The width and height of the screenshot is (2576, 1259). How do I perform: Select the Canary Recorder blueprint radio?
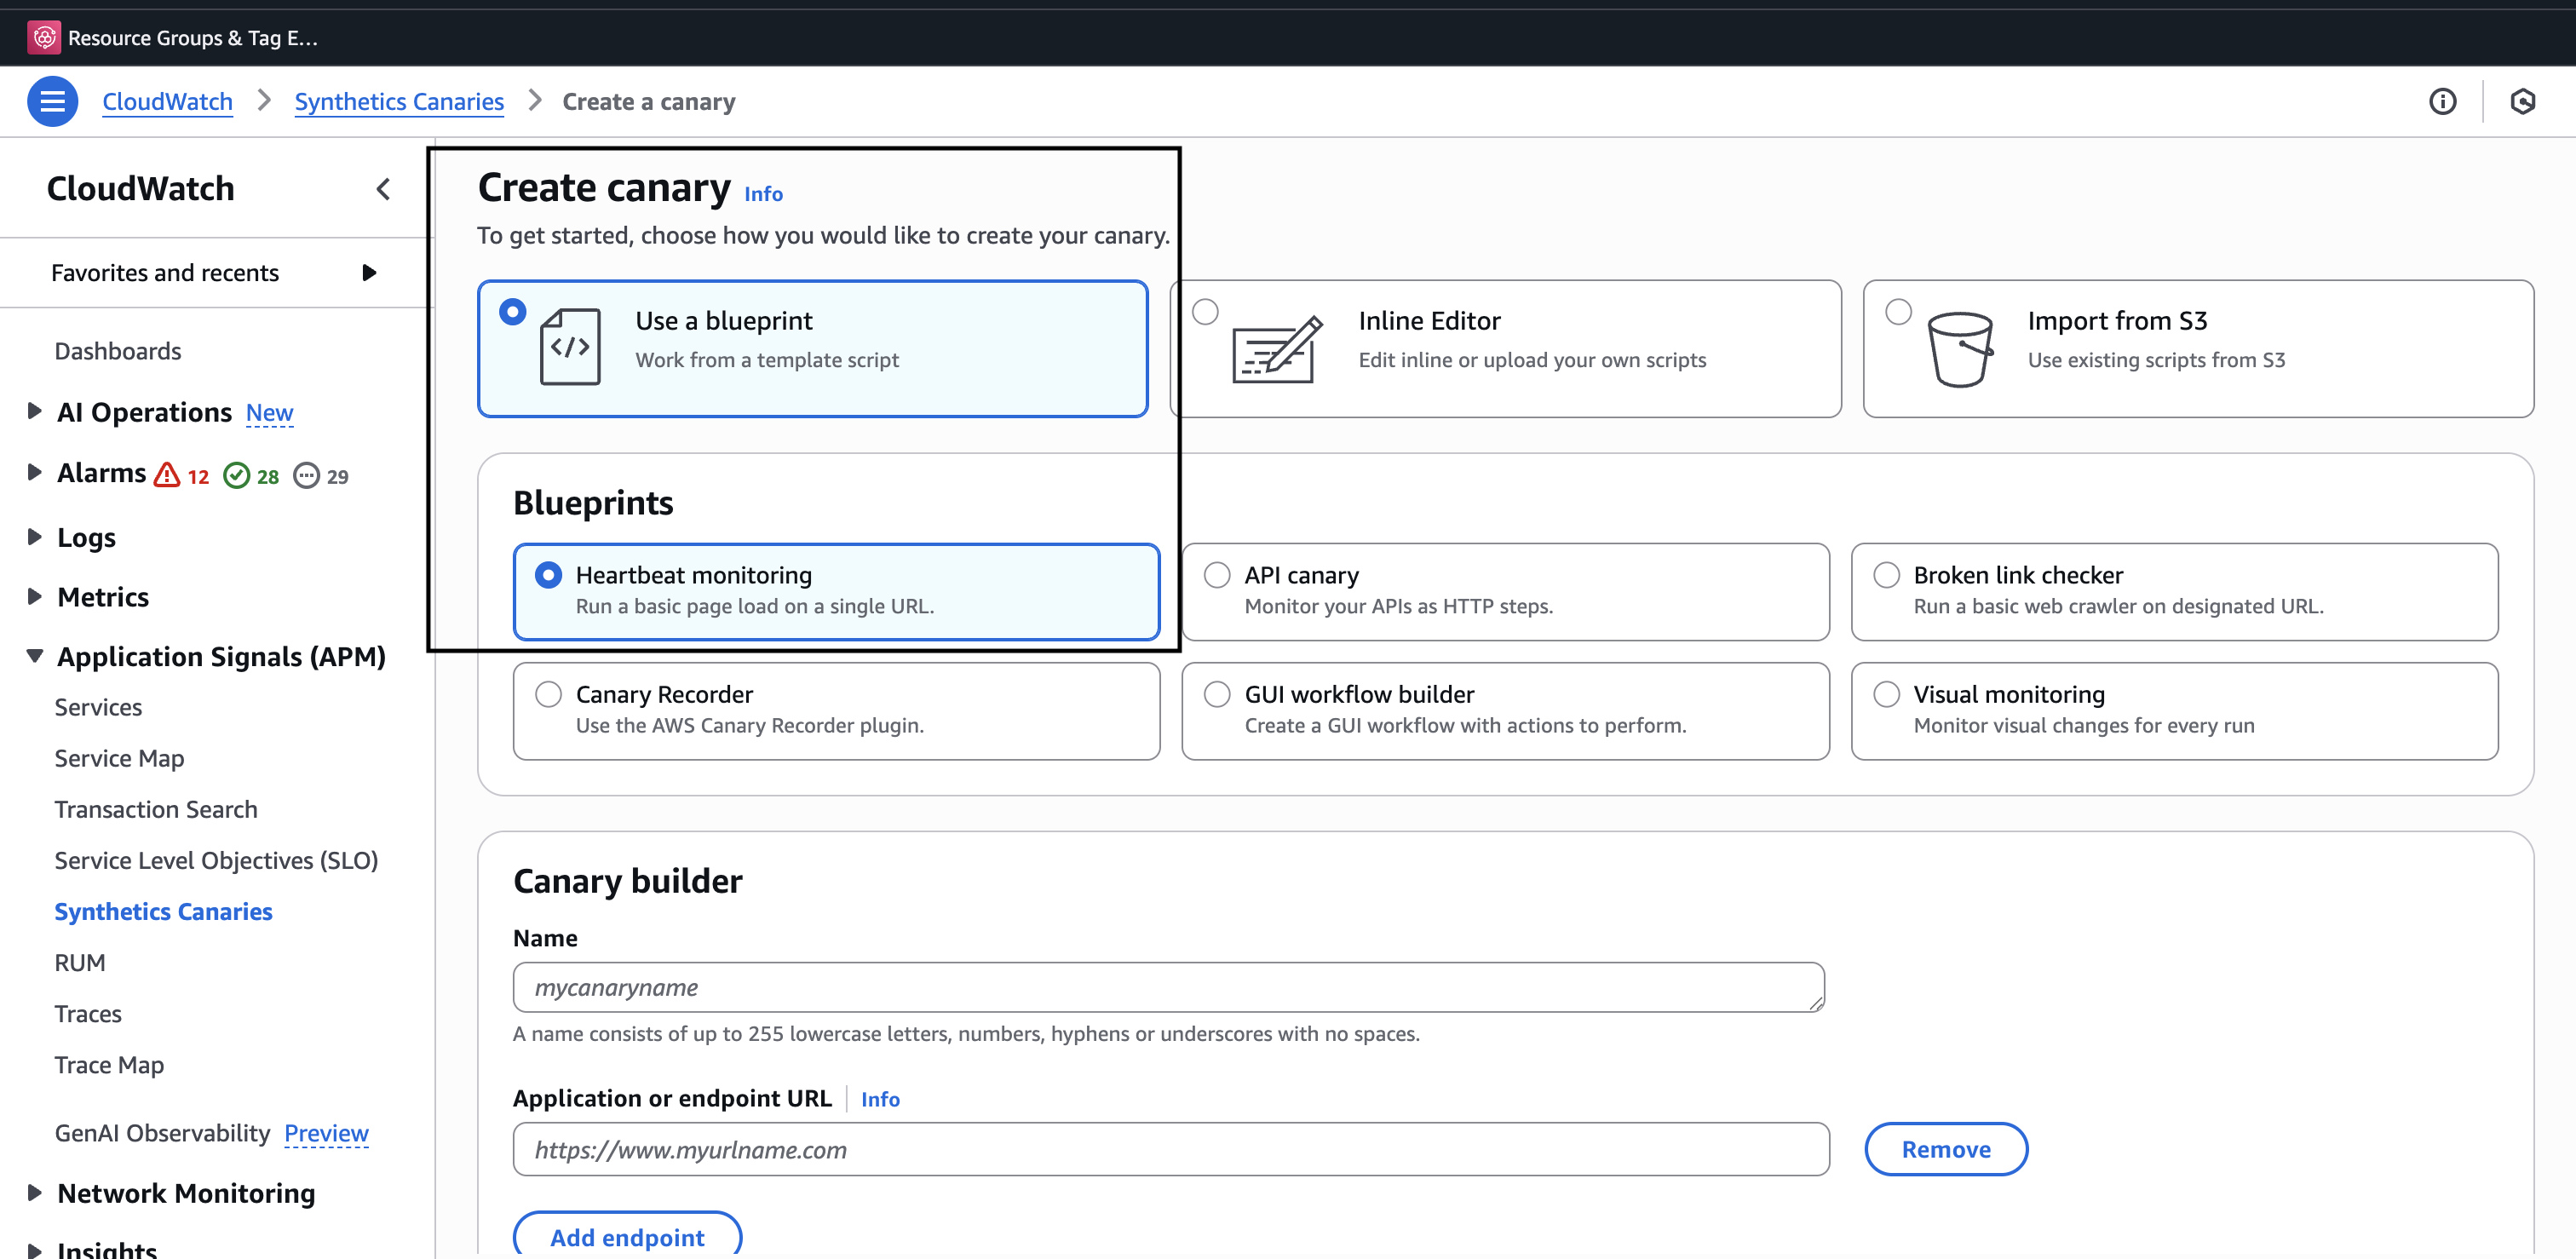pyautogui.click(x=548, y=694)
